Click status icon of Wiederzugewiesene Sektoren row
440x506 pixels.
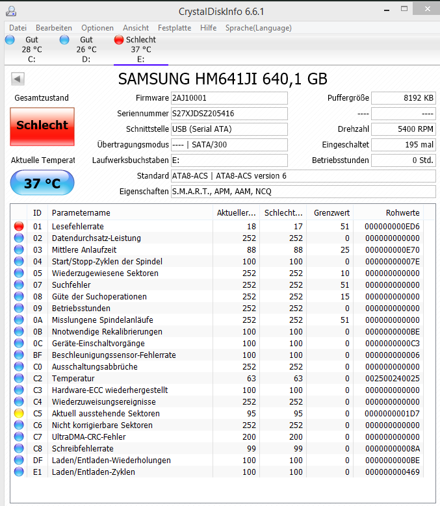[x=19, y=273]
